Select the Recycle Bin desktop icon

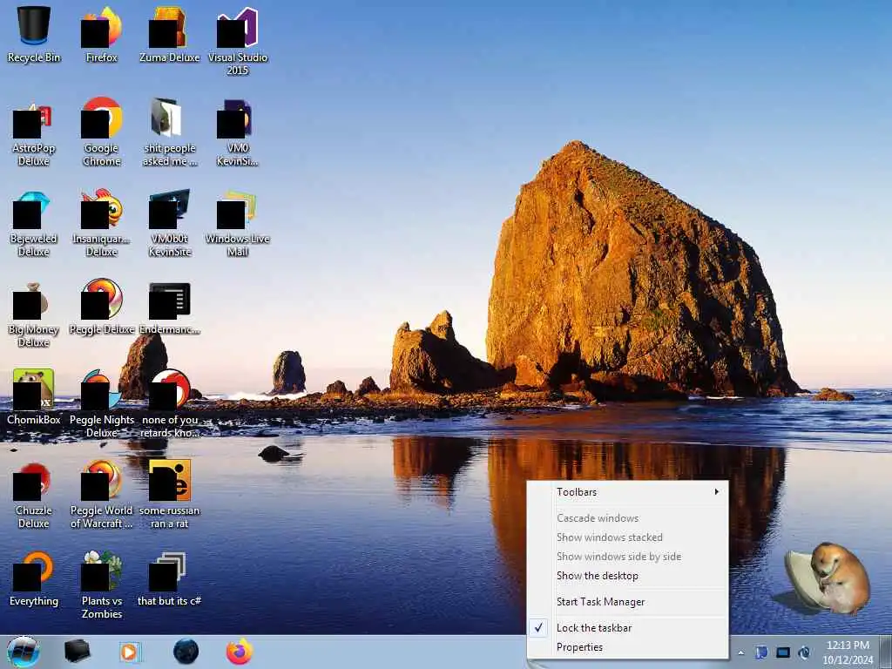click(x=34, y=34)
